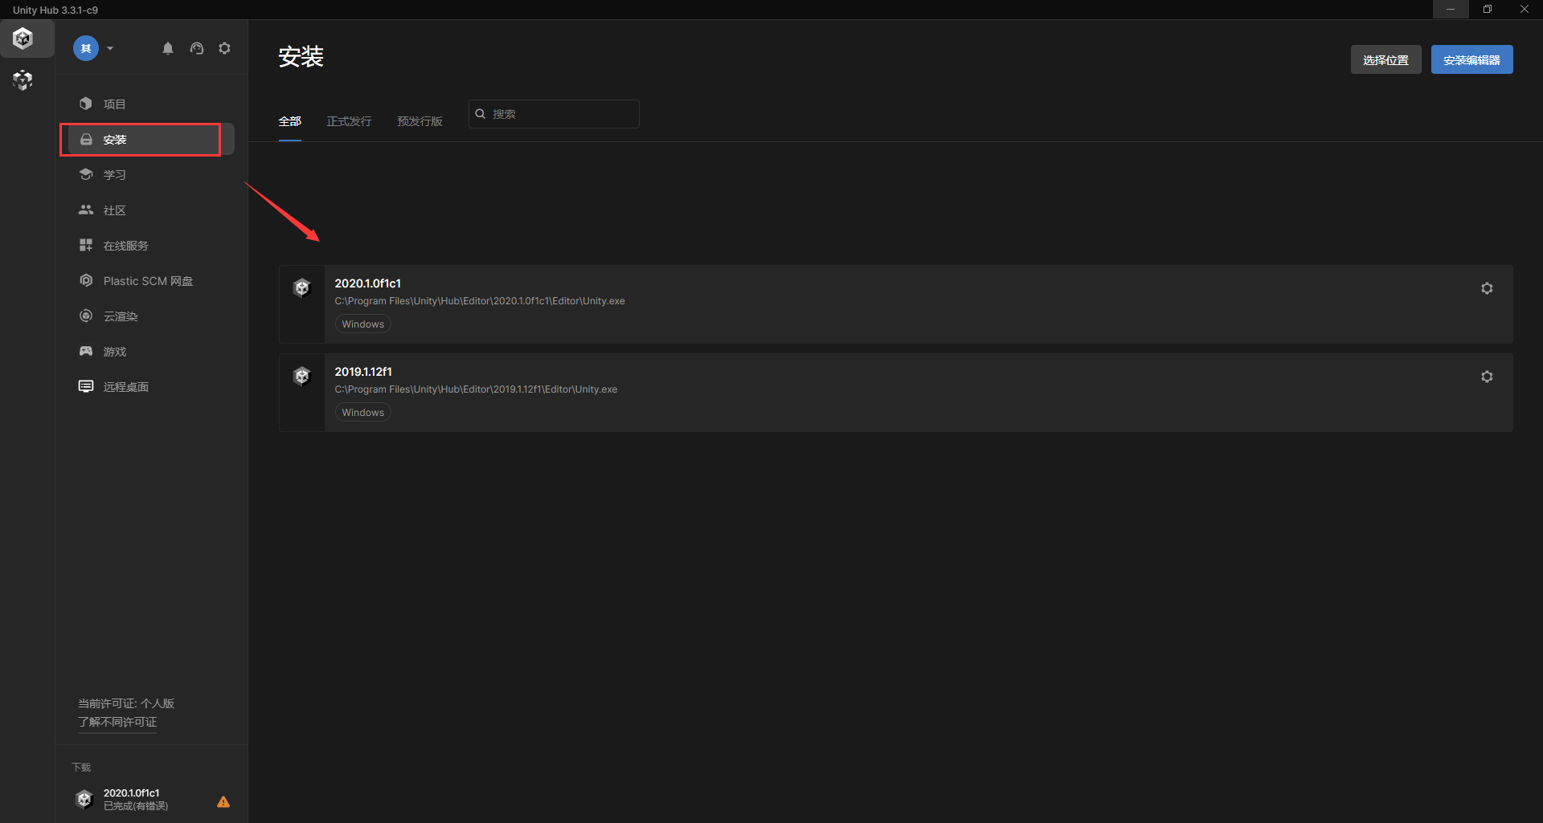Open the 了解不同许可证 link
This screenshot has height=823, width=1543.
coord(117,722)
